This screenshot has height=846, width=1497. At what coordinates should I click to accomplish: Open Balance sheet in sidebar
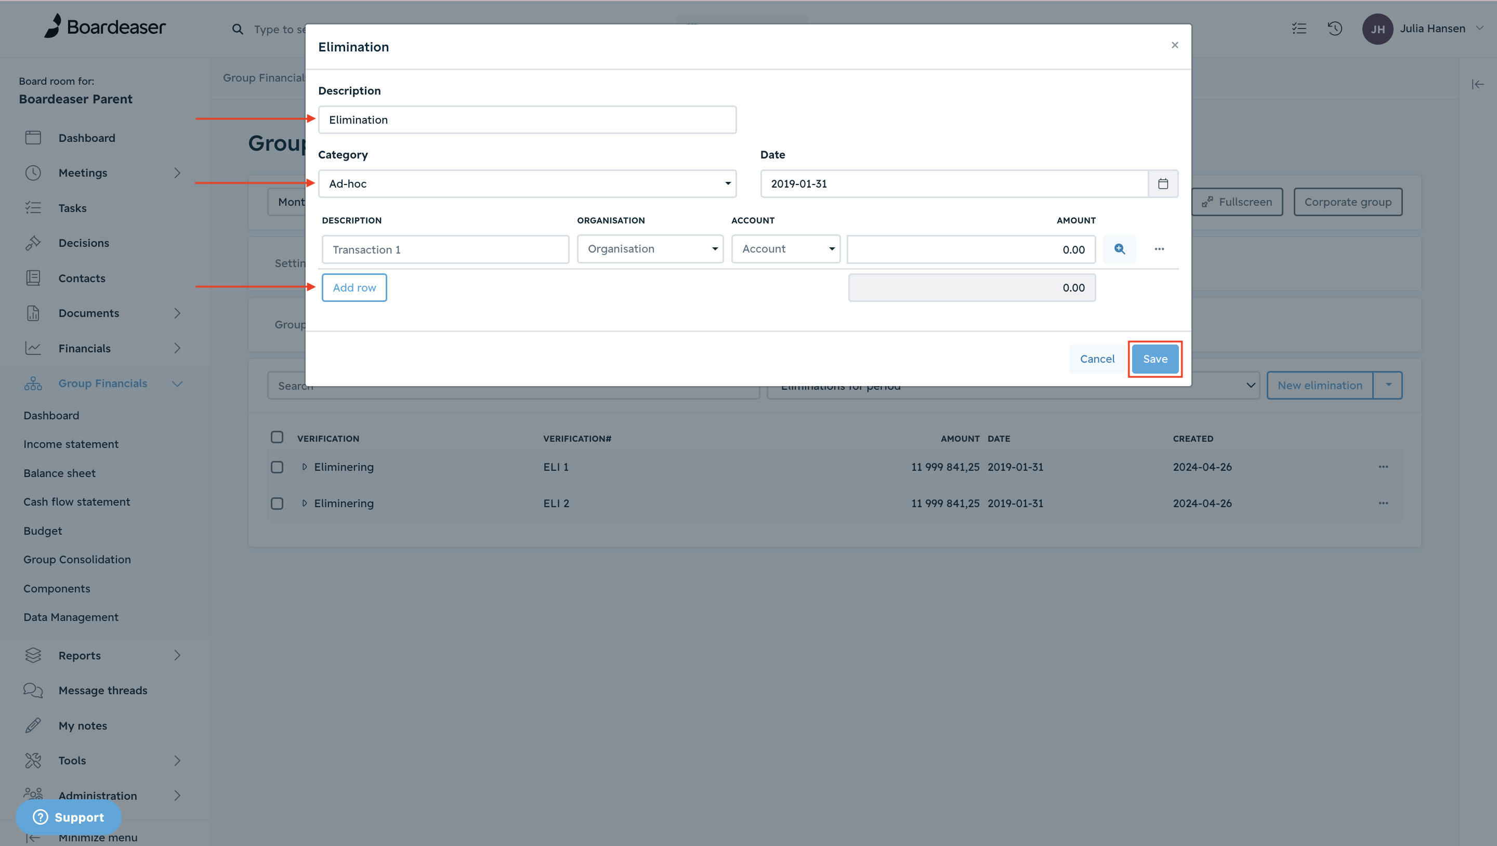[59, 473]
